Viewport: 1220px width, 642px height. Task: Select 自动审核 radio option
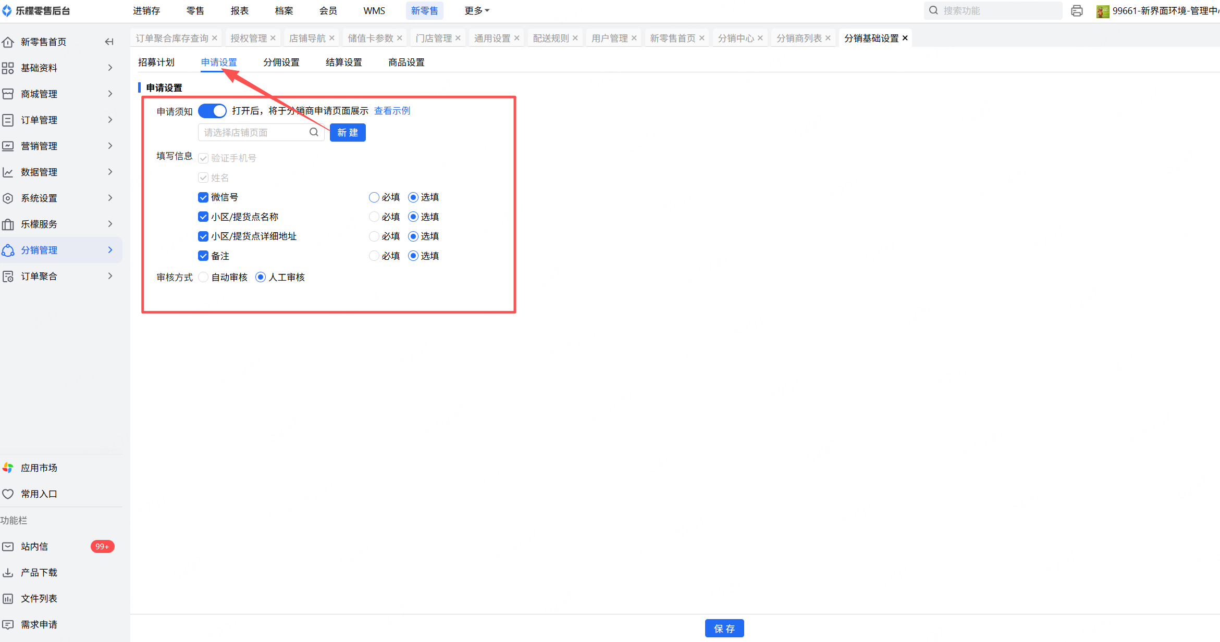click(204, 277)
